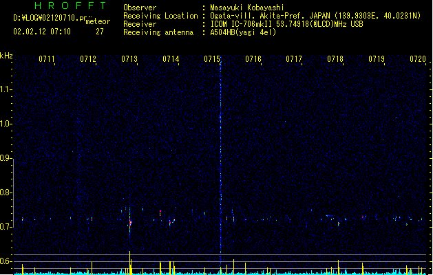The height and width of the screenshot is (275, 433).
Task: Click the 0.8 kHz frequency label
Action: (x=6, y=192)
